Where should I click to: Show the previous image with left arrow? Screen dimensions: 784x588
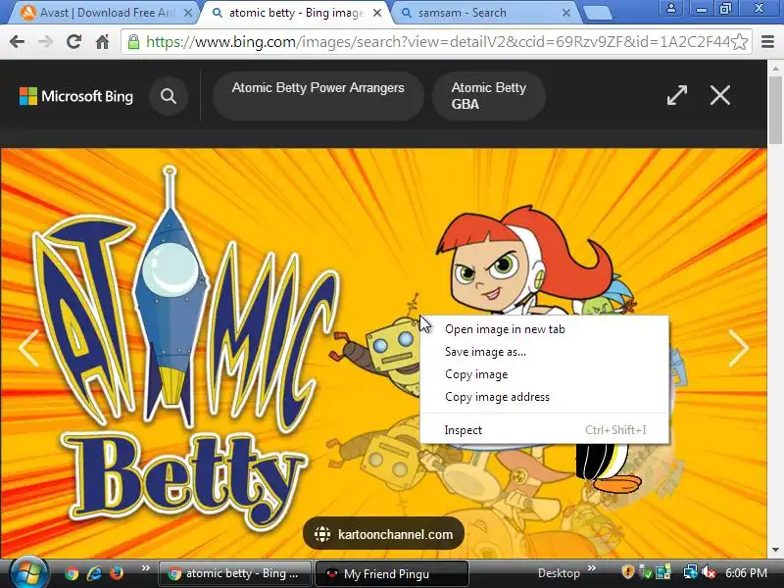(28, 348)
